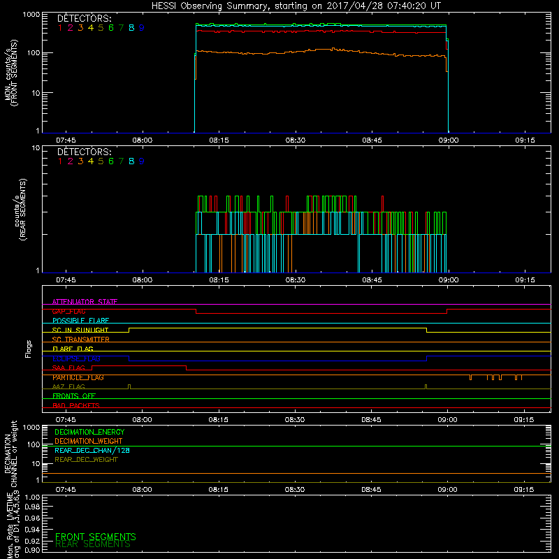The image size is (559, 559).
Task: Pick detector 4 in the rear-segments legend
Action: coord(91,161)
